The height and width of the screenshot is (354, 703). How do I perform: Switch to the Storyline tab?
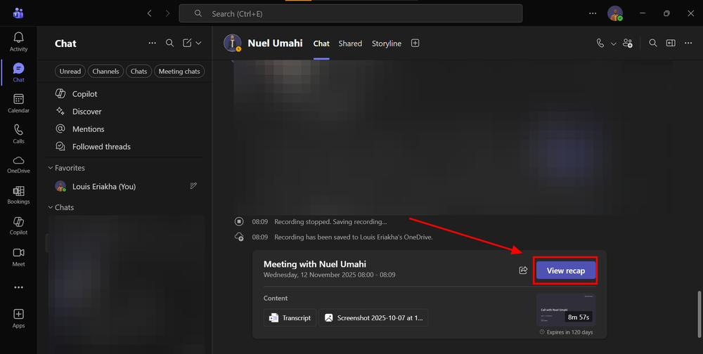[x=386, y=44]
